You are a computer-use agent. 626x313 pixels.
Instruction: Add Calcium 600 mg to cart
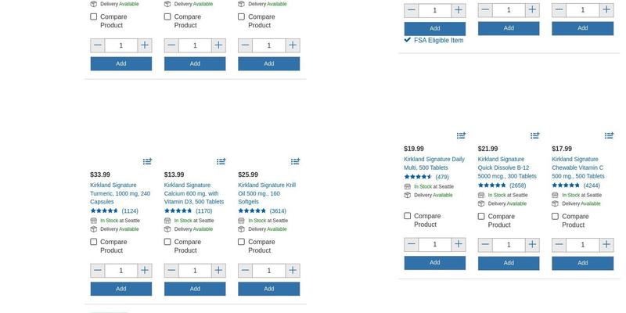coord(195,289)
